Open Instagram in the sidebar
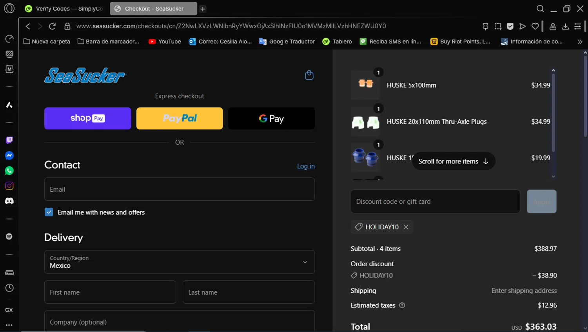Image resolution: width=588 pixels, height=332 pixels. (x=9, y=186)
